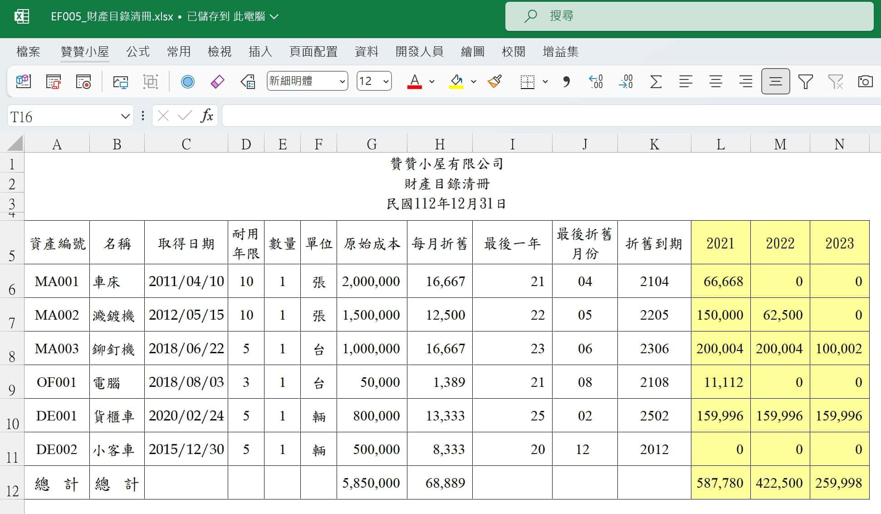This screenshot has height=514, width=881.
Task: Expand fill color dropdown arrow
Action: coord(474,82)
